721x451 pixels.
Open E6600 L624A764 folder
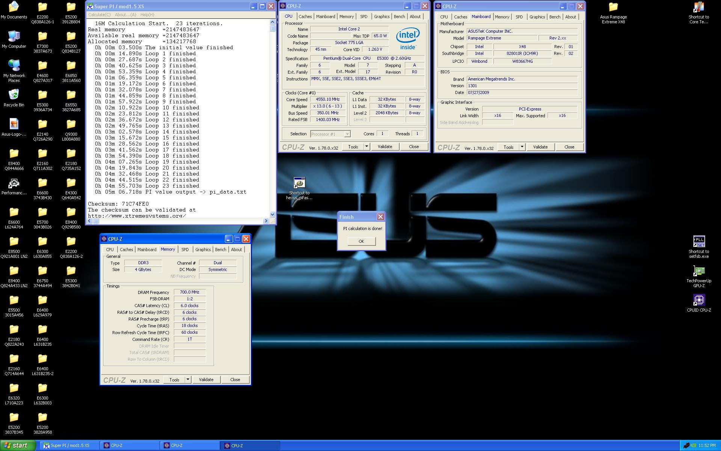click(x=14, y=218)
